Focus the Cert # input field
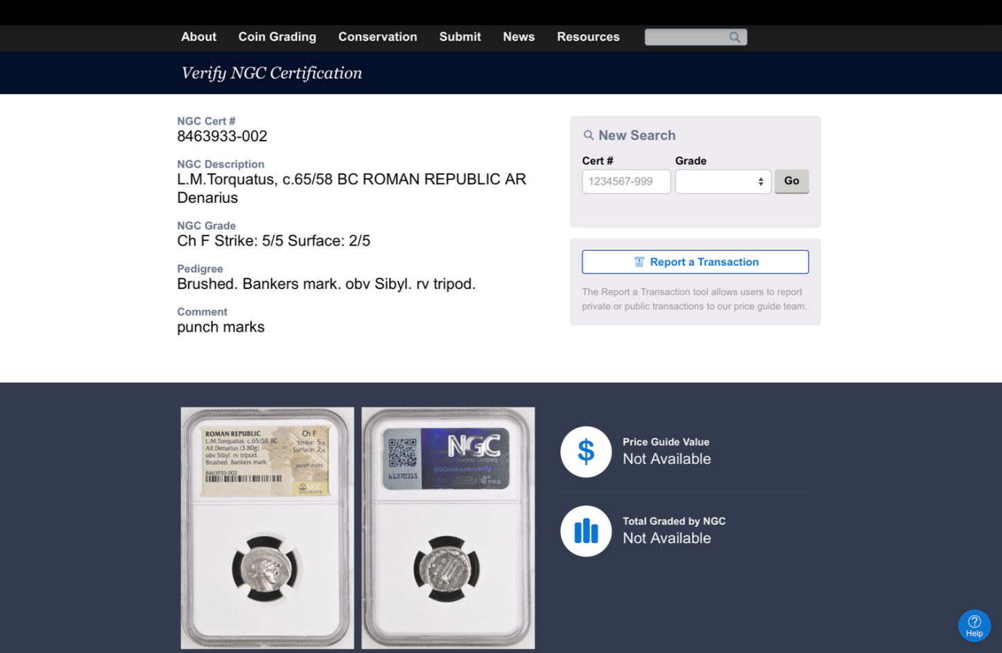The height and width of the screenshot is (653, 1002). tap(626, 181)
